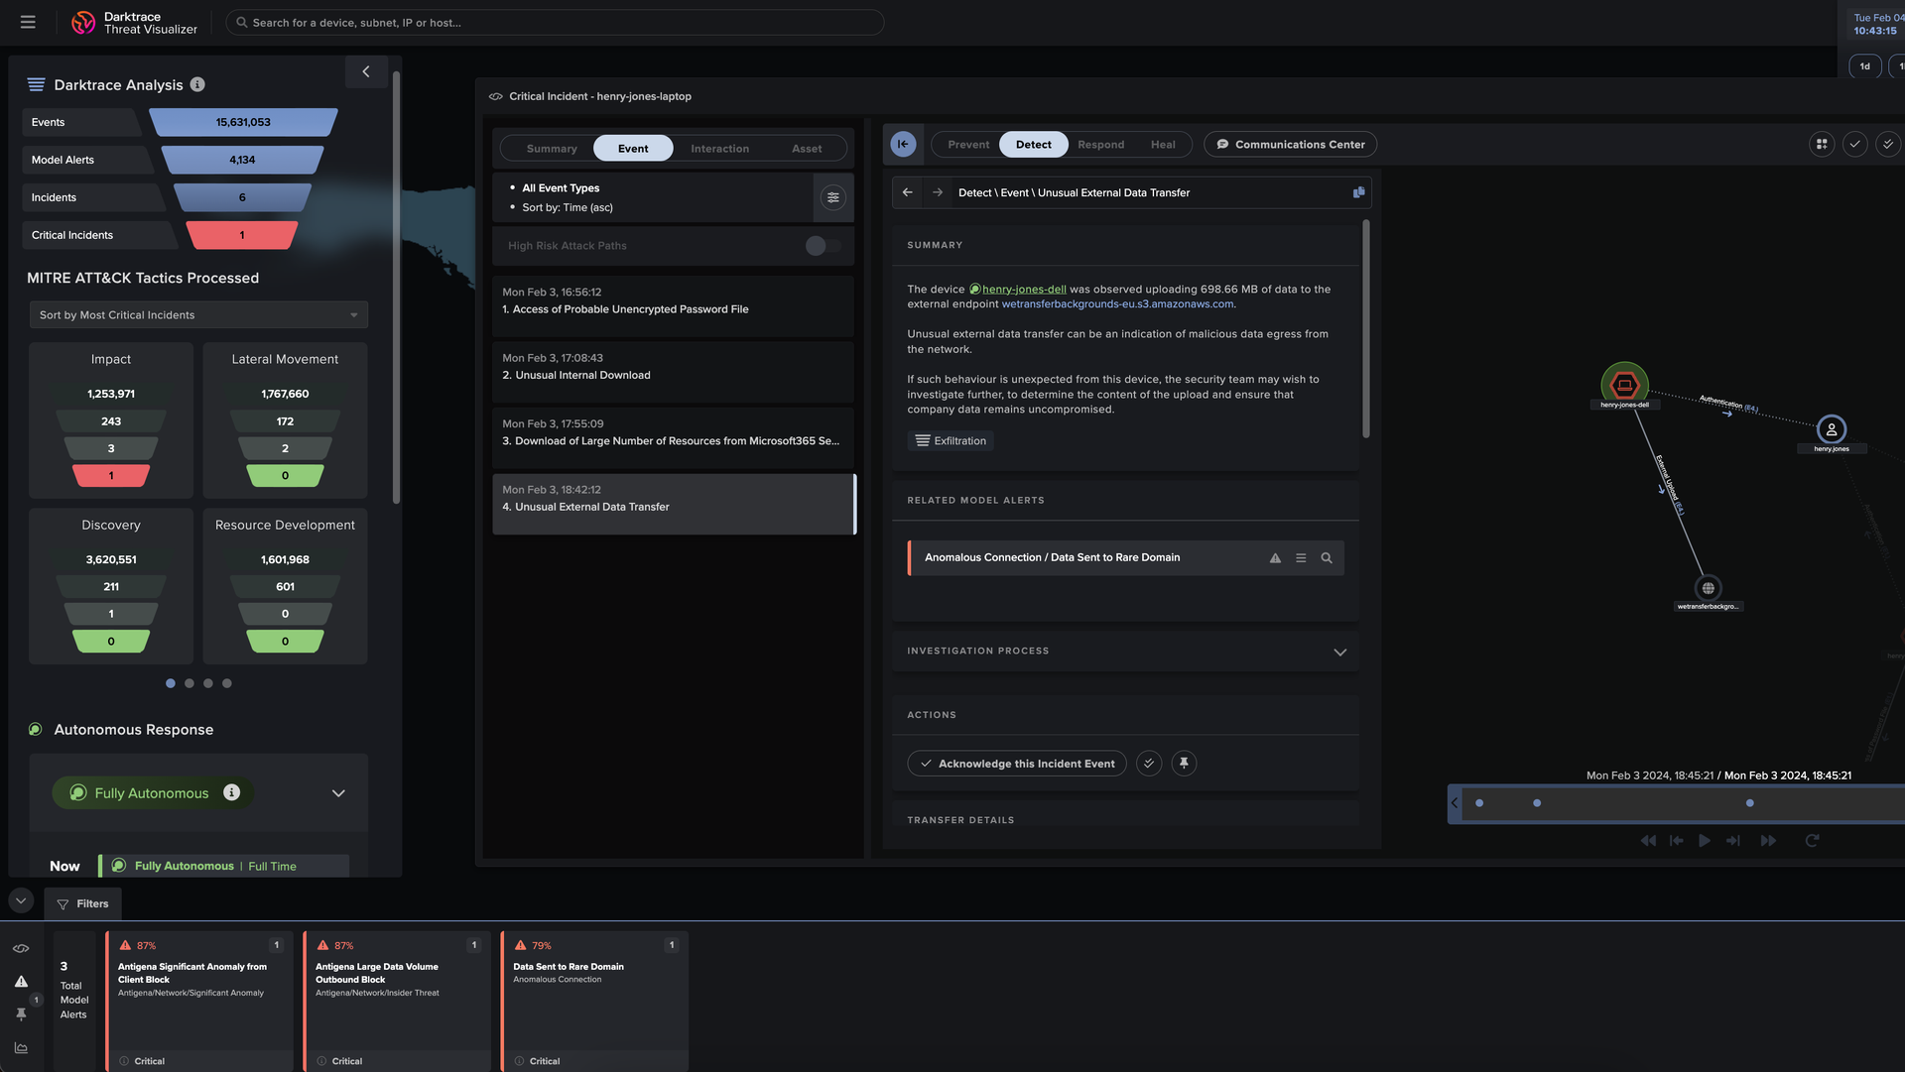Select henry-jones-dell device node in graph
This screenshot has height=1072, width=1905.
coord(1624,384)
